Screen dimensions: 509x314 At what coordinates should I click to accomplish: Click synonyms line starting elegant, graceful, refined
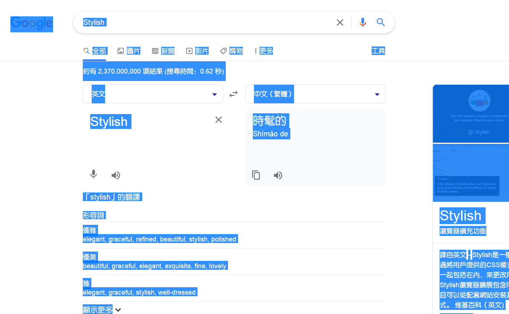(160, 239)
